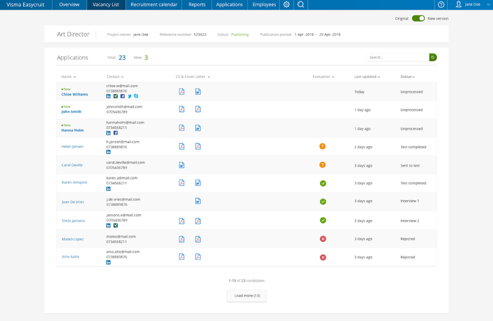493x321 pixels.
Task: Click Helen Jansen's orange evaluation question mark
Action: [323, 147]
